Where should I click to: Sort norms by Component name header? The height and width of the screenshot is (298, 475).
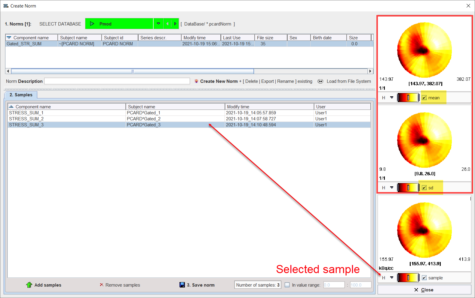[32, 38]
